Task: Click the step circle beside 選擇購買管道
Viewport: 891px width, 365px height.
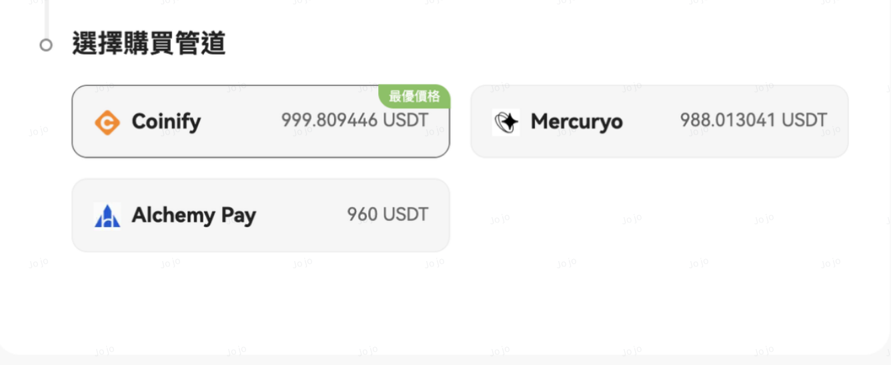Action: point(46,45)
